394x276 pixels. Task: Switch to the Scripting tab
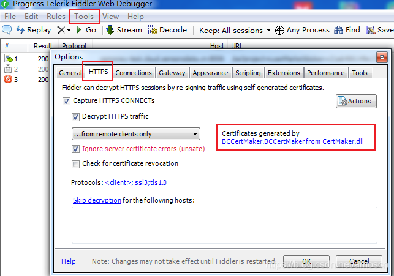coord(248,73)
